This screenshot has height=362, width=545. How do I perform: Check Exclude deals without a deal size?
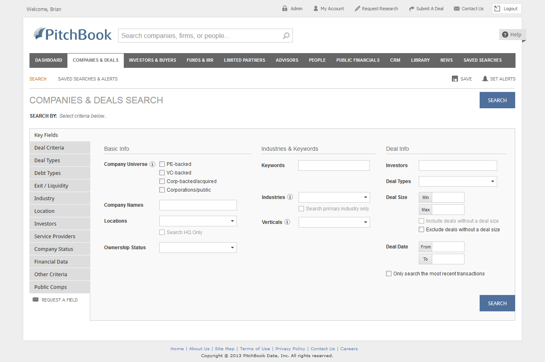[422, 230]
